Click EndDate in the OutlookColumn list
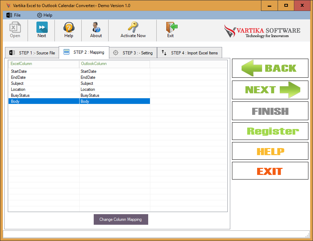This screenshot has width=313, height=241. tap(88, 77)
